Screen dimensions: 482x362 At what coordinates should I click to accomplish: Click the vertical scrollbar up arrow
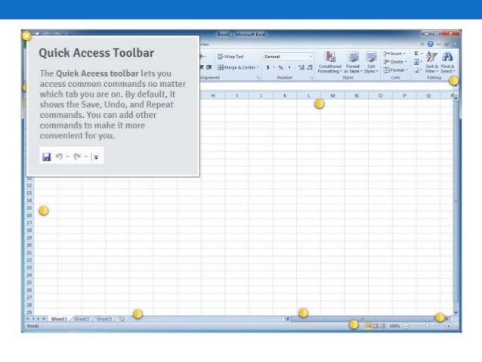[x=456, y=97]
